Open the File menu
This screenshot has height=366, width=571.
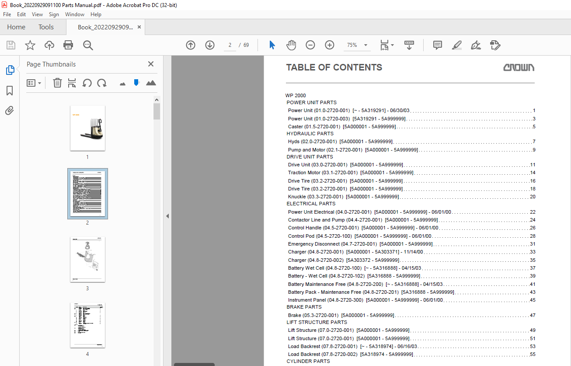point(7,14)
